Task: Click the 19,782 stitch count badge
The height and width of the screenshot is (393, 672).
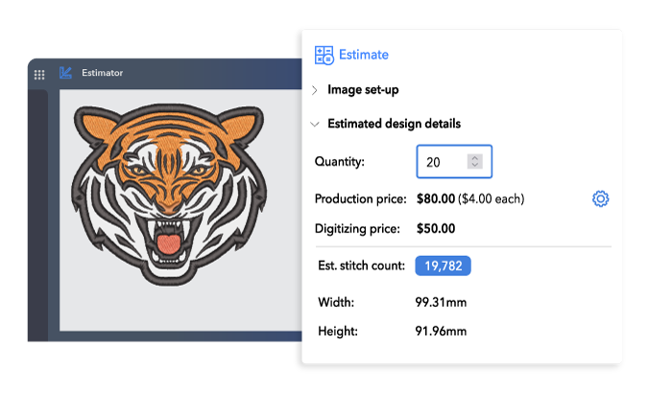Action: click(443, 266)
